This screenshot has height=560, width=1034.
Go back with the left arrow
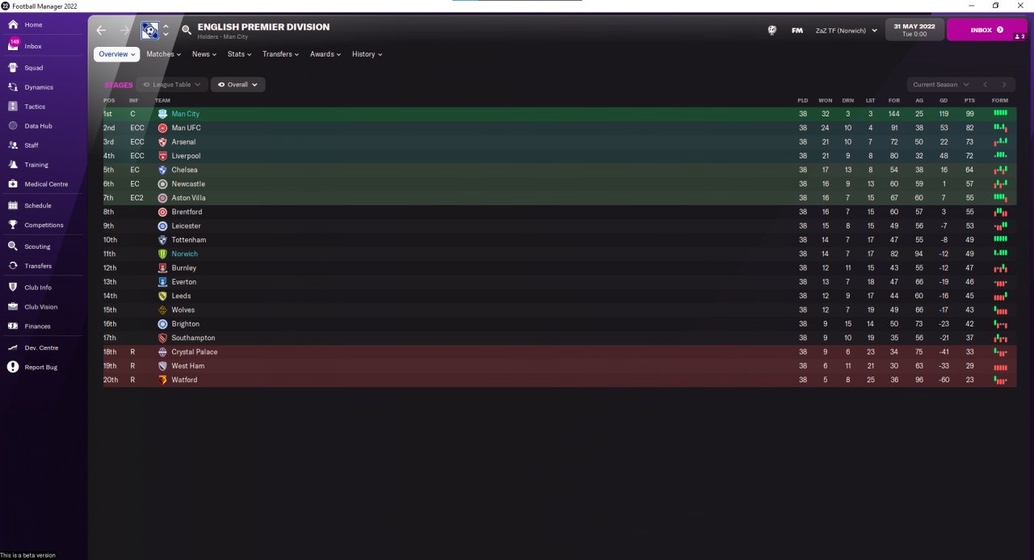(101, 30)
